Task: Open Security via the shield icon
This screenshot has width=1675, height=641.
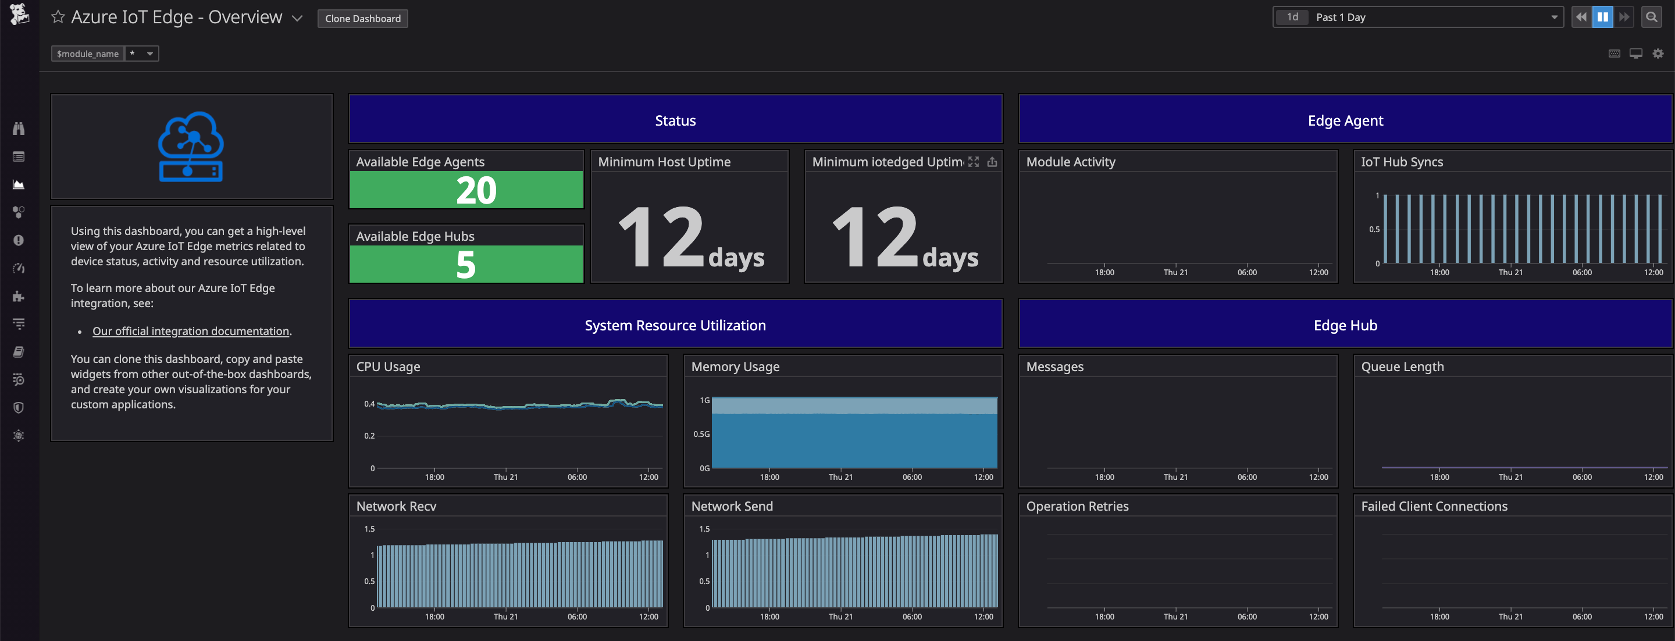Action: (19, 408)
